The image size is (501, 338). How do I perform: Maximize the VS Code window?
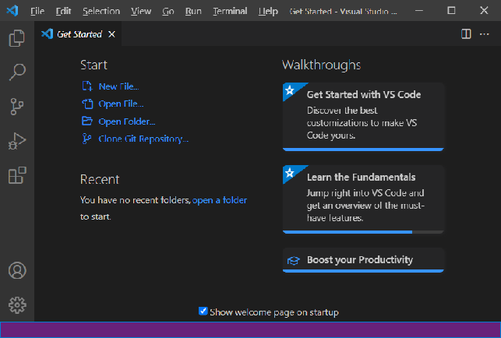(451, 11)
